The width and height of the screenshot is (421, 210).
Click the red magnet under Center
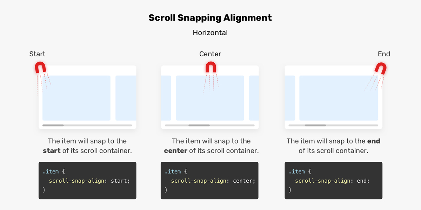210,67
